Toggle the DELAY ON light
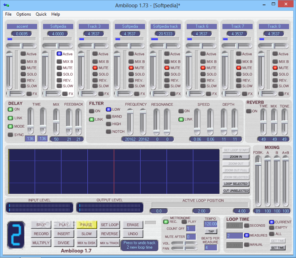Screen dimensions: 296x258 [x=10, y=109]
